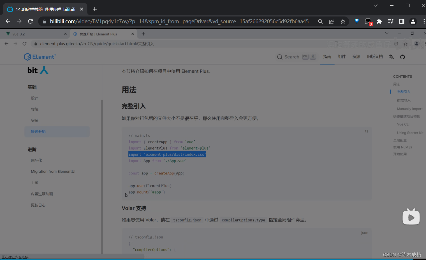The height and width of the screenshot is (260, 426).
Task: Jump to 全局配置 in contents
Action: tap(400, 140)
